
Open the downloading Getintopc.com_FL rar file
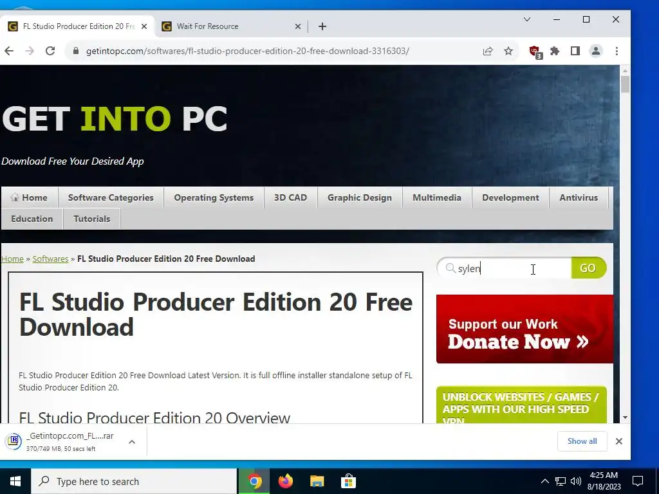tap(63, 441)
